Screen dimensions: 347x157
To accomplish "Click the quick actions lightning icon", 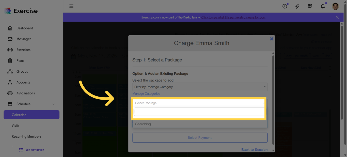I will click(x=297, y=6).
